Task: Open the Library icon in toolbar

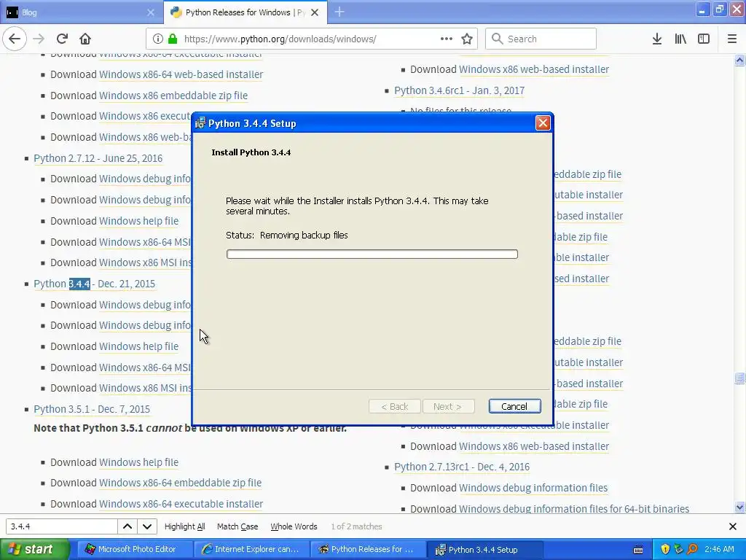Action: (680, 39)
